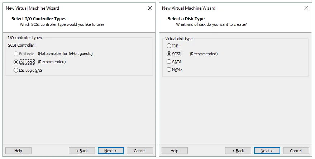Image resolution: width=315 pixels, height=159 pixels.
Task: Select the LSI Logic SAS radio option
Action: point(16,70)
